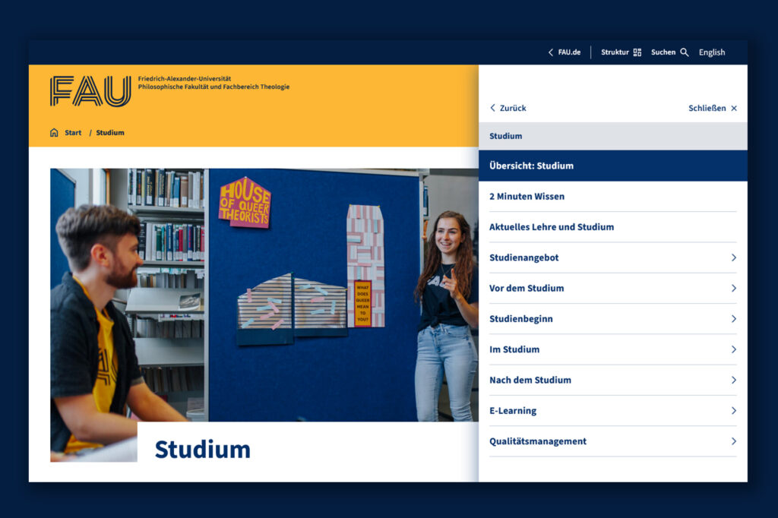Open the Im Studium menu item
The image size is (778, 518).
[514, 349]
